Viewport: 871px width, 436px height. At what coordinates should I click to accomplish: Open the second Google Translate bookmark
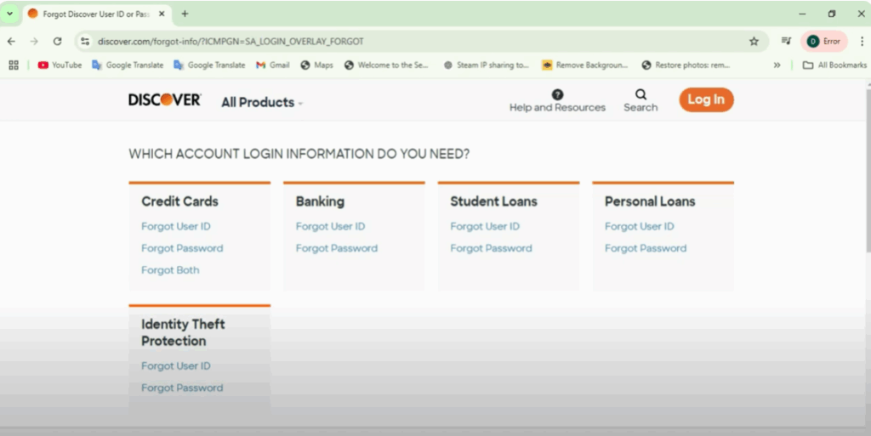tap(209, 65)
